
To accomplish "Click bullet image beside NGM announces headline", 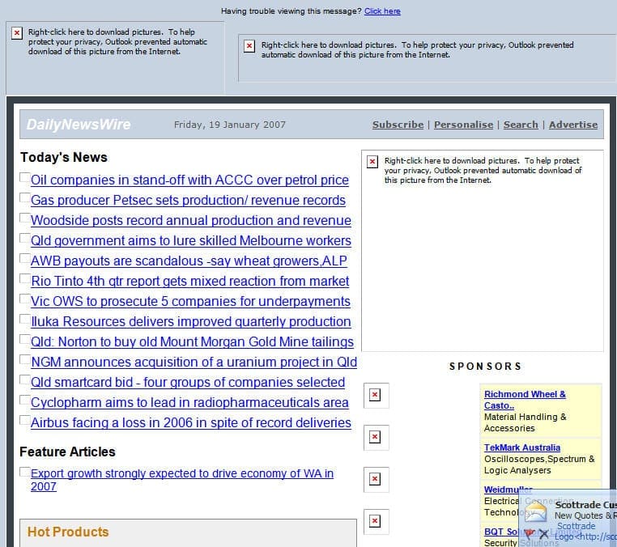I will coord(25,359).
